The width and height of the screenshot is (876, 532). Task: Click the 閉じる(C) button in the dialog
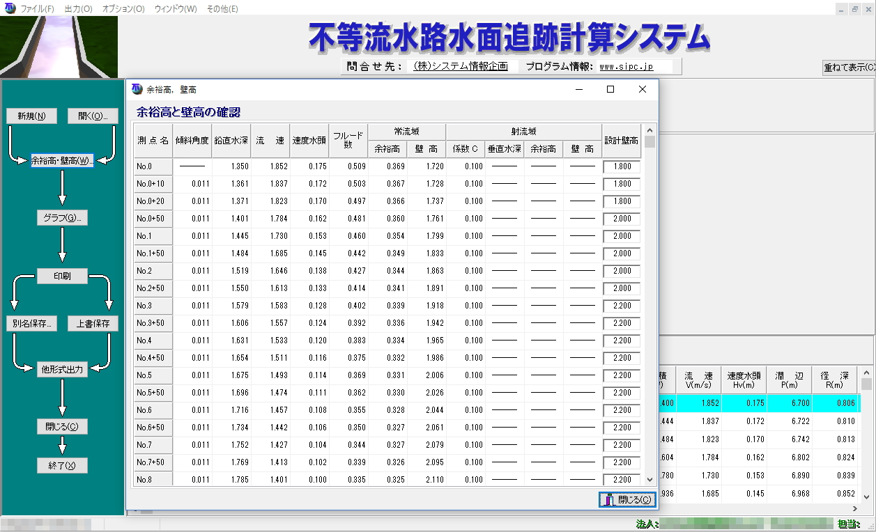[x=627, y=500]
